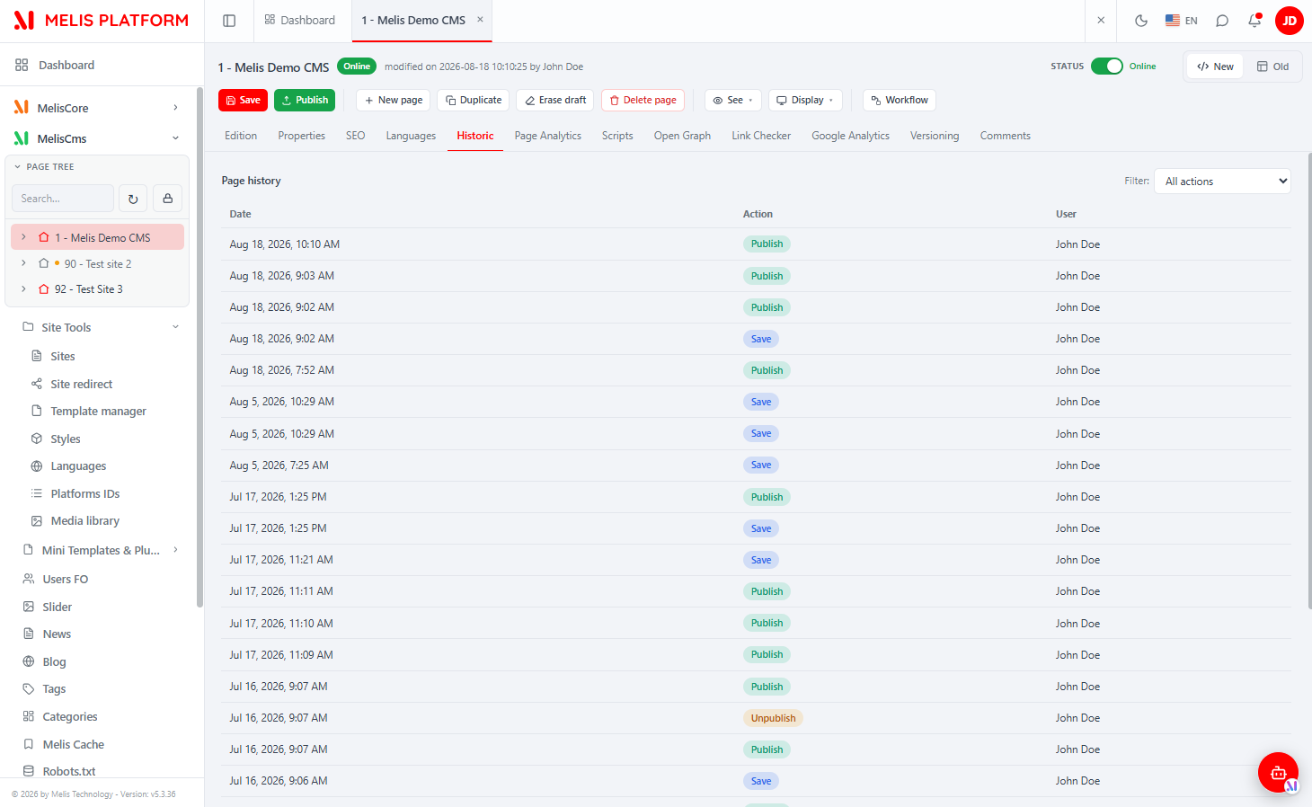Open the Versioning tab
Screen dimensions: 1312x807
935,136
